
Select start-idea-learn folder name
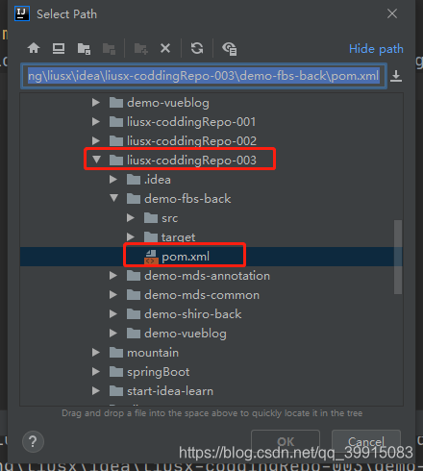tap(170, 391)
